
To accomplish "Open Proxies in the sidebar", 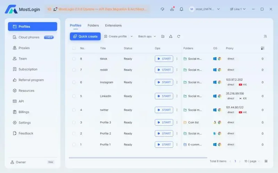I will (24, 48).
